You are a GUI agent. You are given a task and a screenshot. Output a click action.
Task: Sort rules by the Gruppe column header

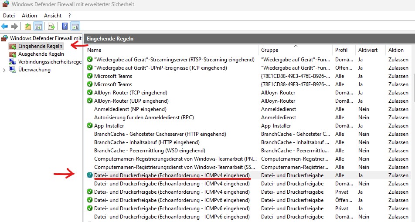coord(270,50)
